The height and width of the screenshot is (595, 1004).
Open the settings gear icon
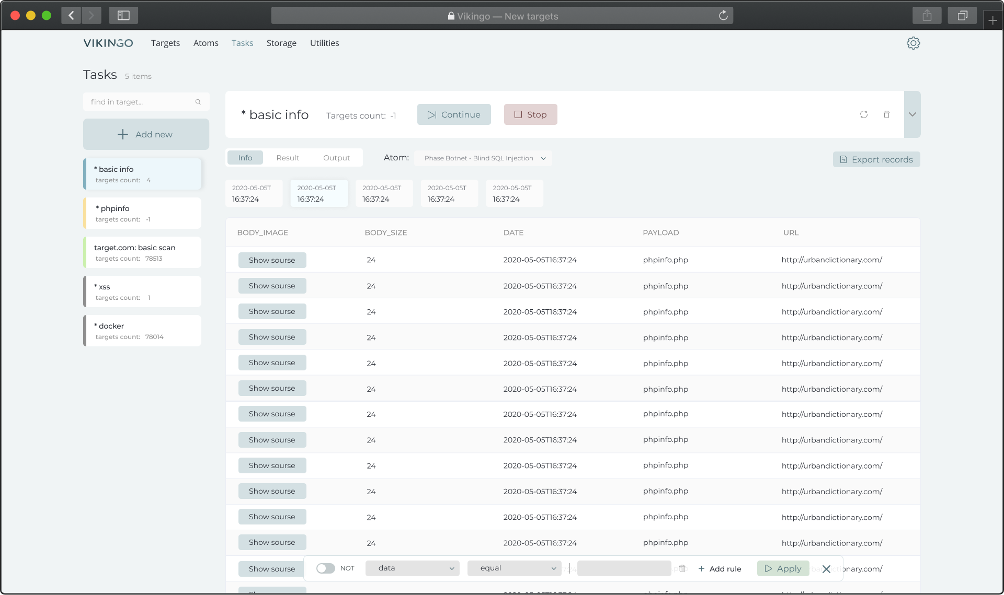(913, 43)
